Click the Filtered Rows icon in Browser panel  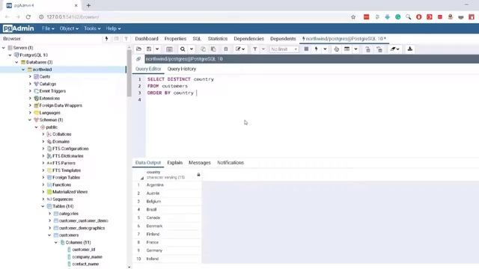coord(126,39)
